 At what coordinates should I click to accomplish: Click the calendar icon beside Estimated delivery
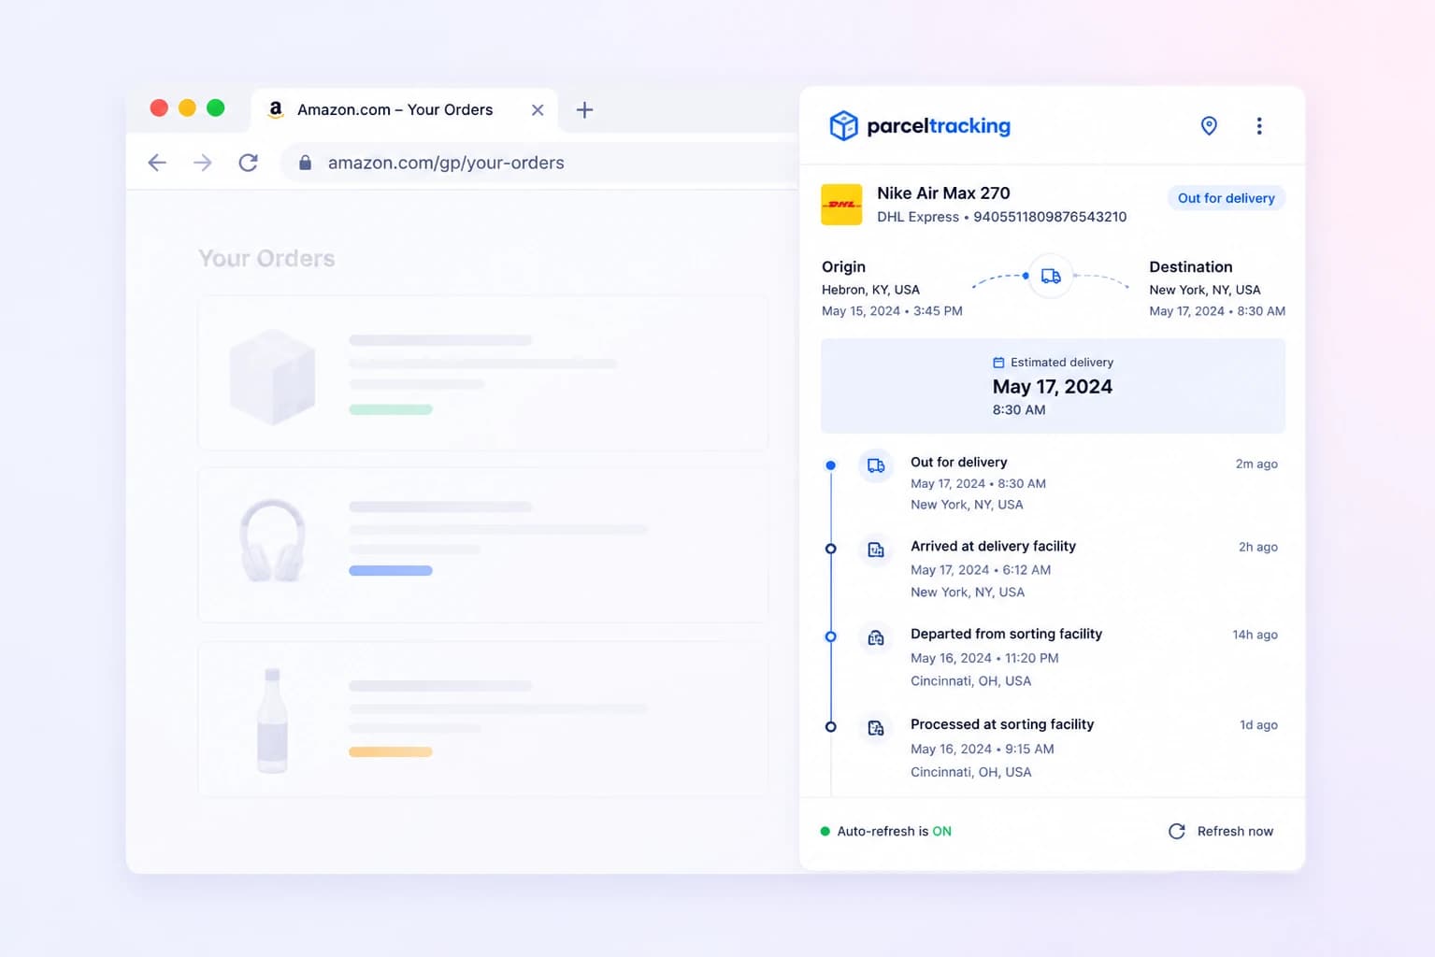pyautogui.click(x=998, y=363)
